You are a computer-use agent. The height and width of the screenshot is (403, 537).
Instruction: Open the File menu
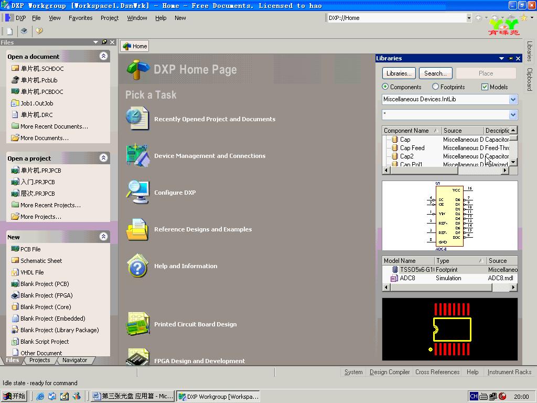(x=36, y=18)
